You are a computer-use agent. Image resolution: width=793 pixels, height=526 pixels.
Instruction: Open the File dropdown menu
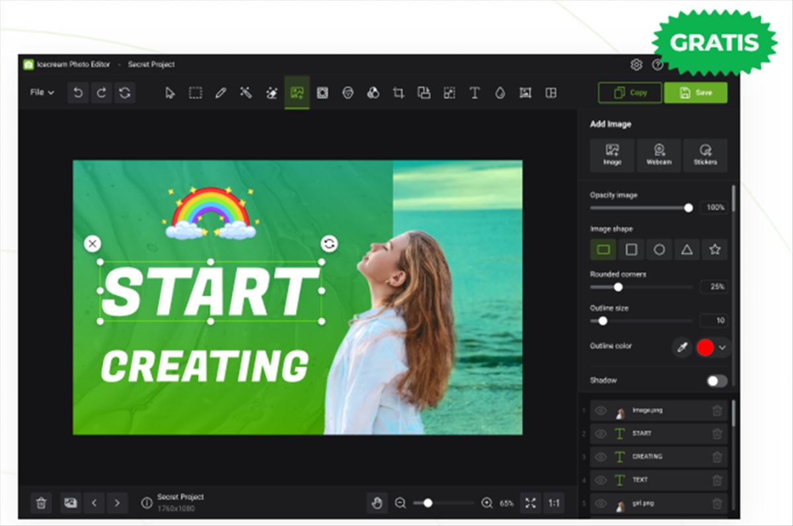point(42,93)
